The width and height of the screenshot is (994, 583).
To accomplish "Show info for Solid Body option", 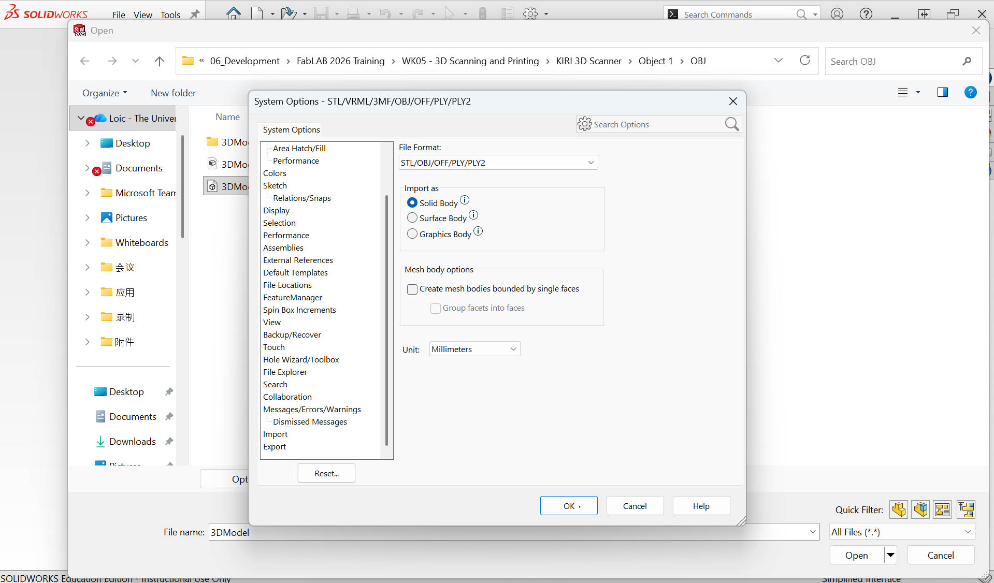I will [465, 200].
